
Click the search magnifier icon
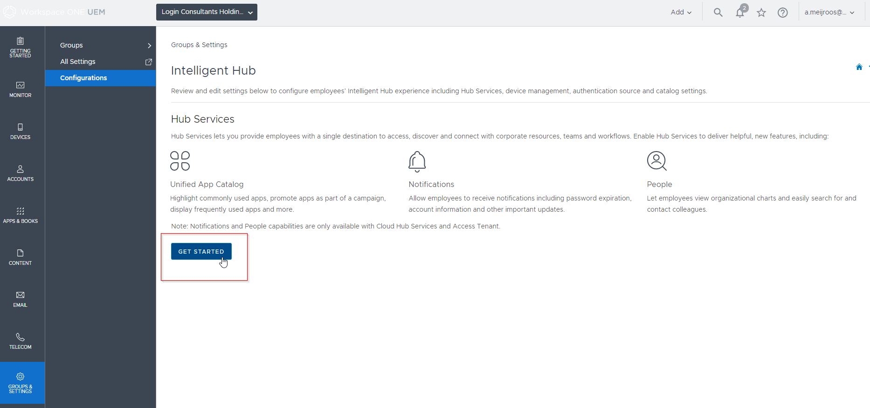click(718, 12)
